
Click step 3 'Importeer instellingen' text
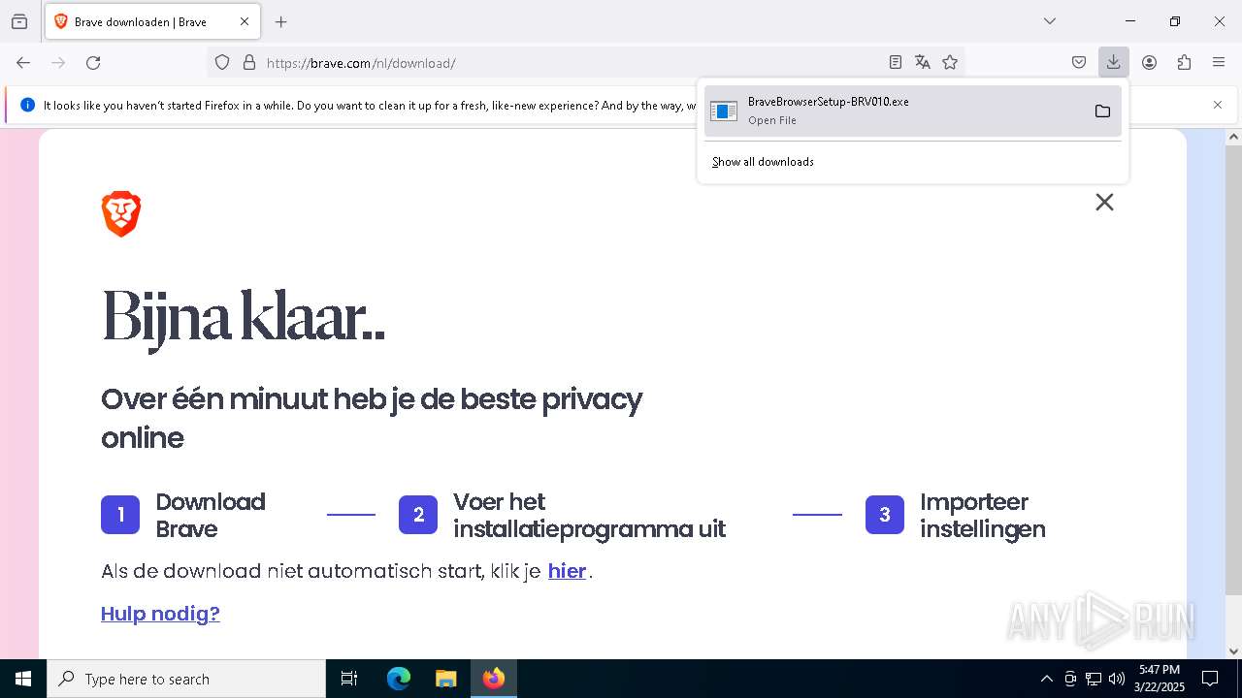pyautogui.click(x=983, y=515)
